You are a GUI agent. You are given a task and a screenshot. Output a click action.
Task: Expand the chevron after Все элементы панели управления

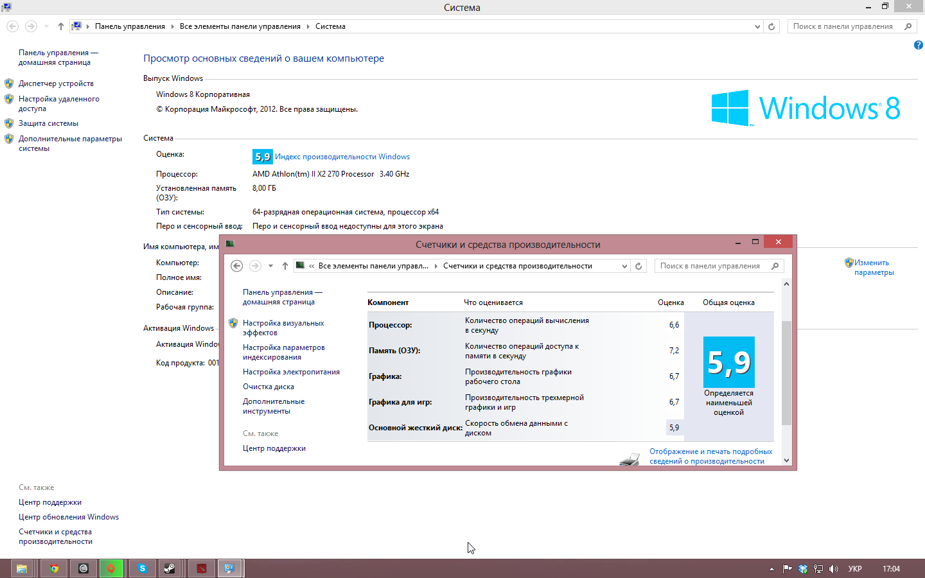308,26
